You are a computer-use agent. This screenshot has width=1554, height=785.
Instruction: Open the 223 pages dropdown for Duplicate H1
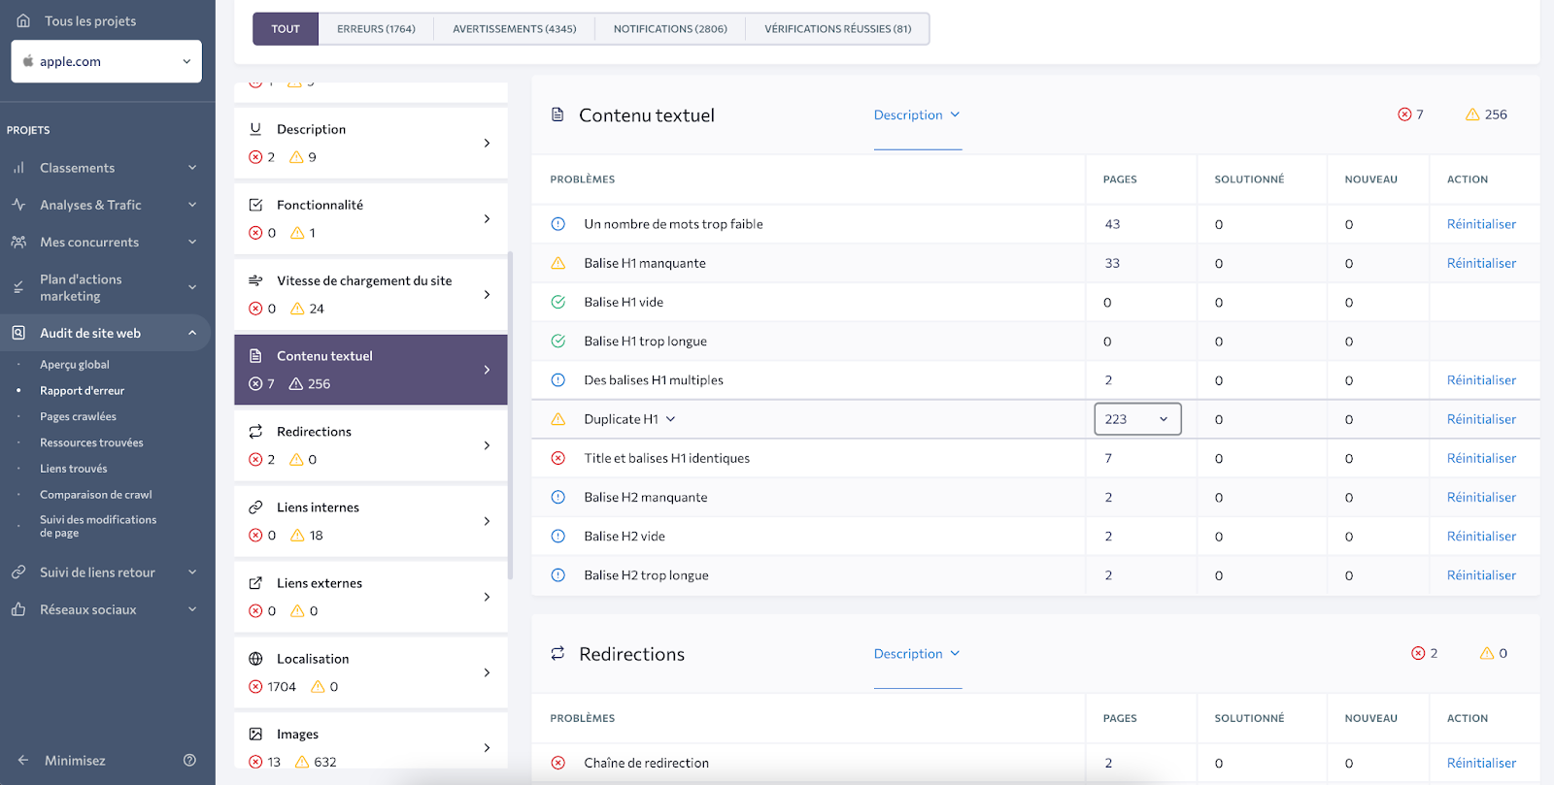click(x=1138, y=419)
